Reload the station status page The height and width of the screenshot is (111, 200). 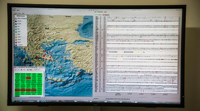pos(21,70)
